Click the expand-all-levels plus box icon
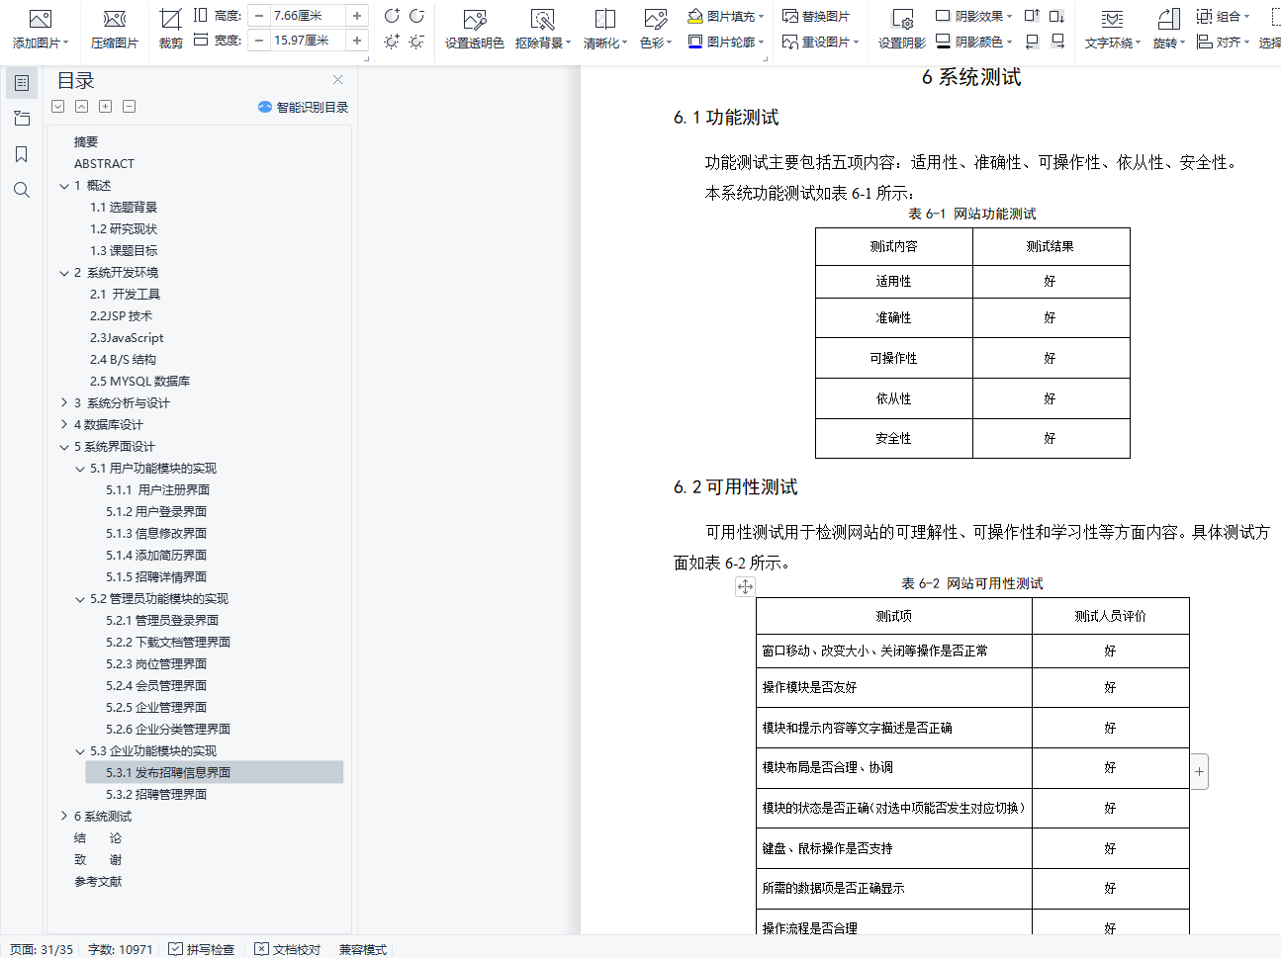Screen dimensions: 1281x958 click(x=105, y=107)
